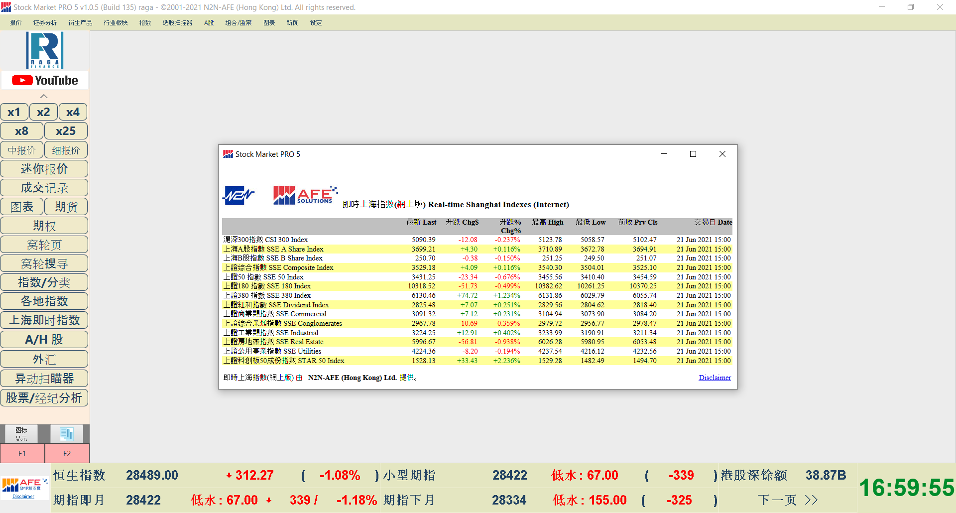Close the Stock Market PRO 5 dialog
This screenshot has width=956, height=513.
pyautogui.click(x=722, y=154)
